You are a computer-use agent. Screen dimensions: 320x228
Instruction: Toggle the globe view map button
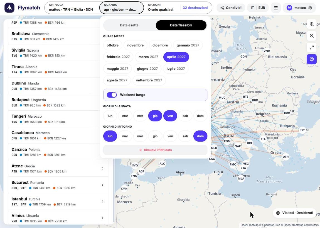312,59
